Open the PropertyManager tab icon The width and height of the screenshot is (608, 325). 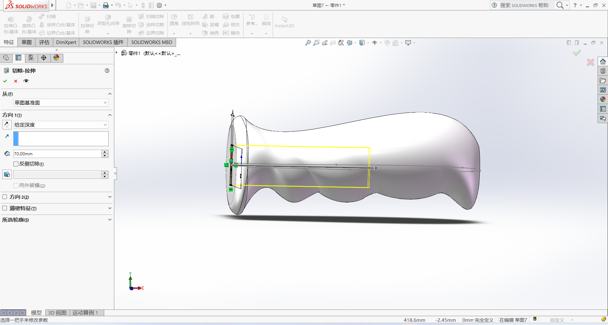(x=18, y=58)
